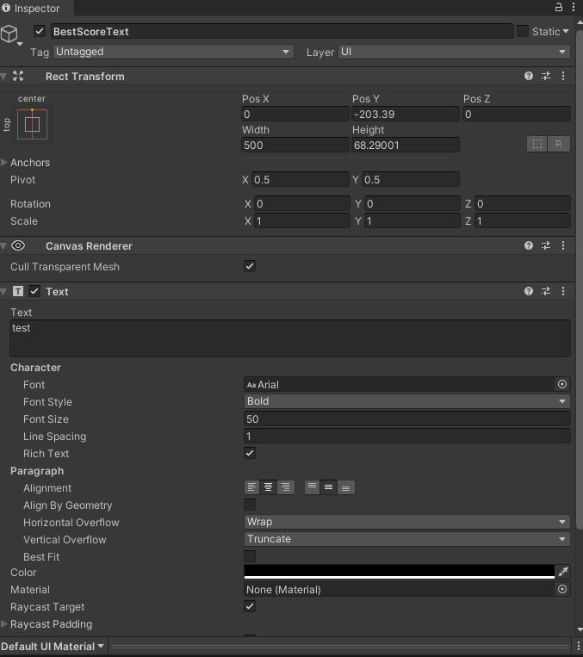Image resolution: width=583 pixels, height=657 pixels.
Task: Open the Static flags dropdown arrow
Action: click(x=566, y=31)
